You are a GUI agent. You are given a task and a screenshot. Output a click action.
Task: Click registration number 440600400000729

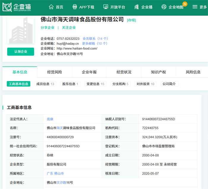click(60, 137)
